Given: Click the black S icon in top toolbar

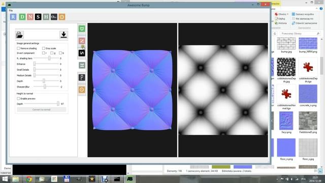Looking at the screenshot, I should tap(38, 17).
